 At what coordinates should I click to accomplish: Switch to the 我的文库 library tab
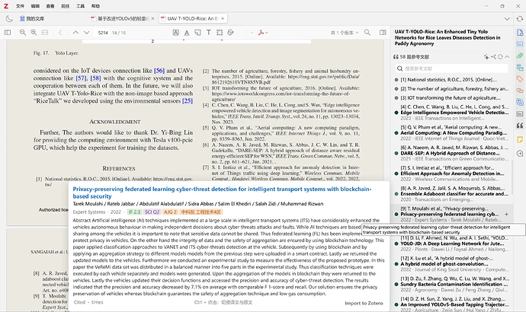pyautogui.click(x=32, y=18)
